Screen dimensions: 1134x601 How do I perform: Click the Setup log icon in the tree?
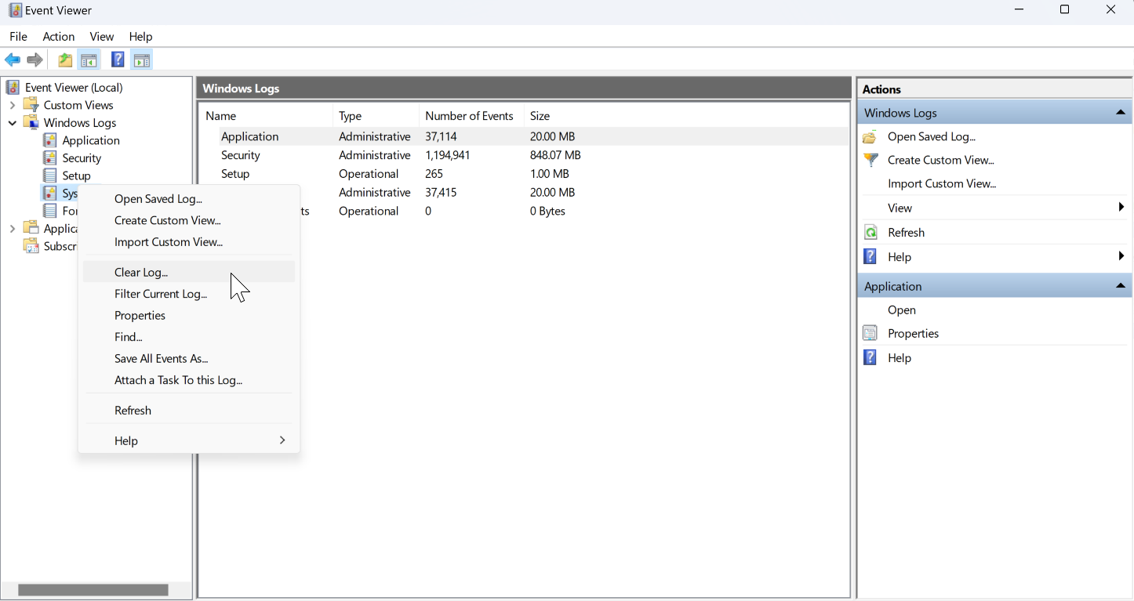point(50,176)
